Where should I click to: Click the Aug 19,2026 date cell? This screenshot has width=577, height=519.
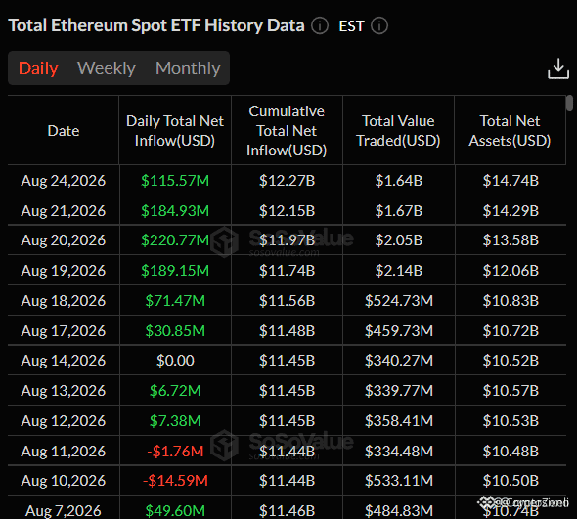click(64, 271)
